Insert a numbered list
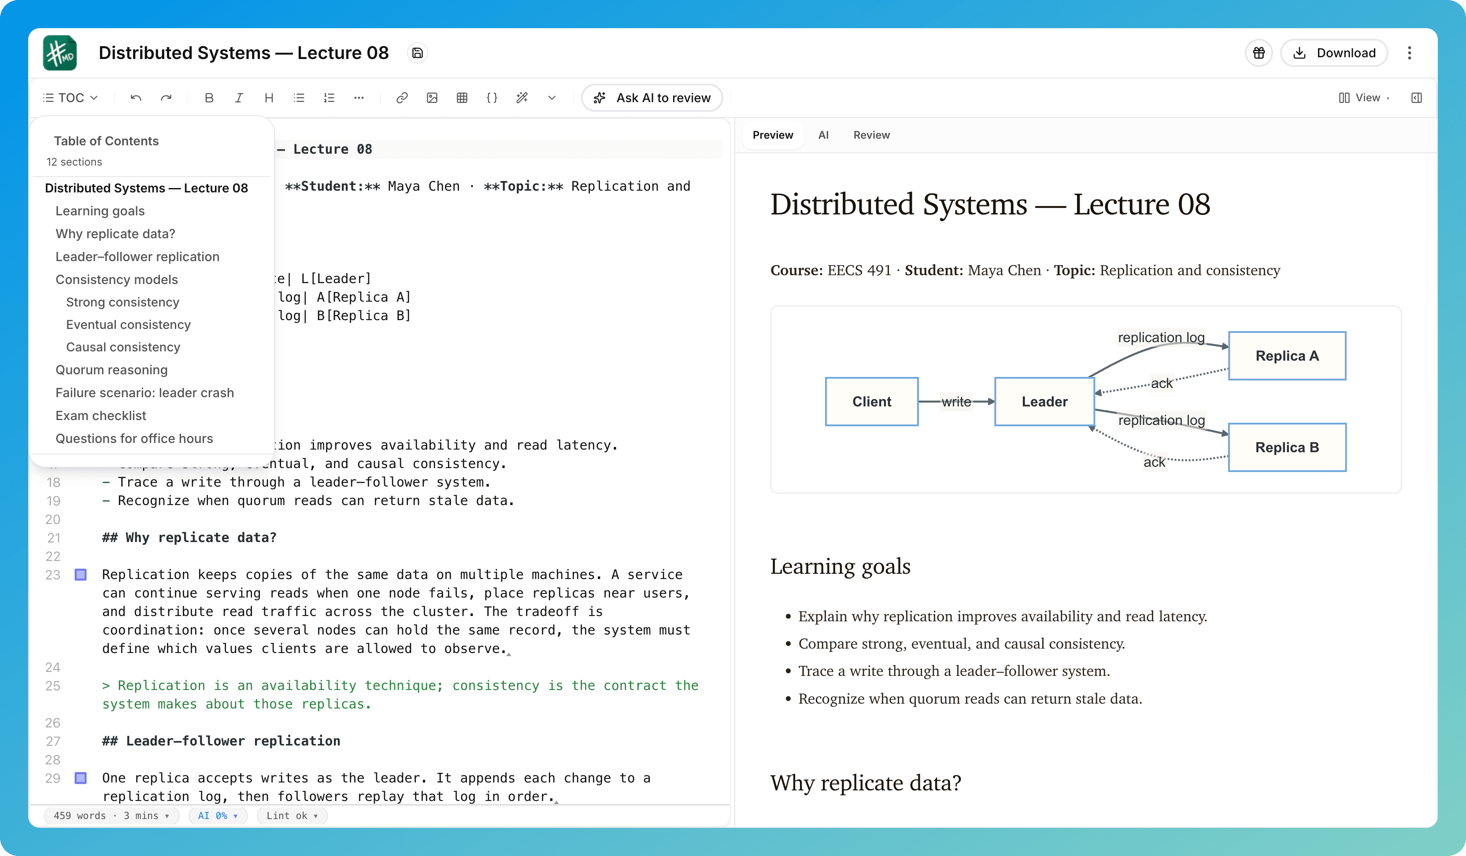This screenshot has height=856, width=1466. (x=329, y=98)
